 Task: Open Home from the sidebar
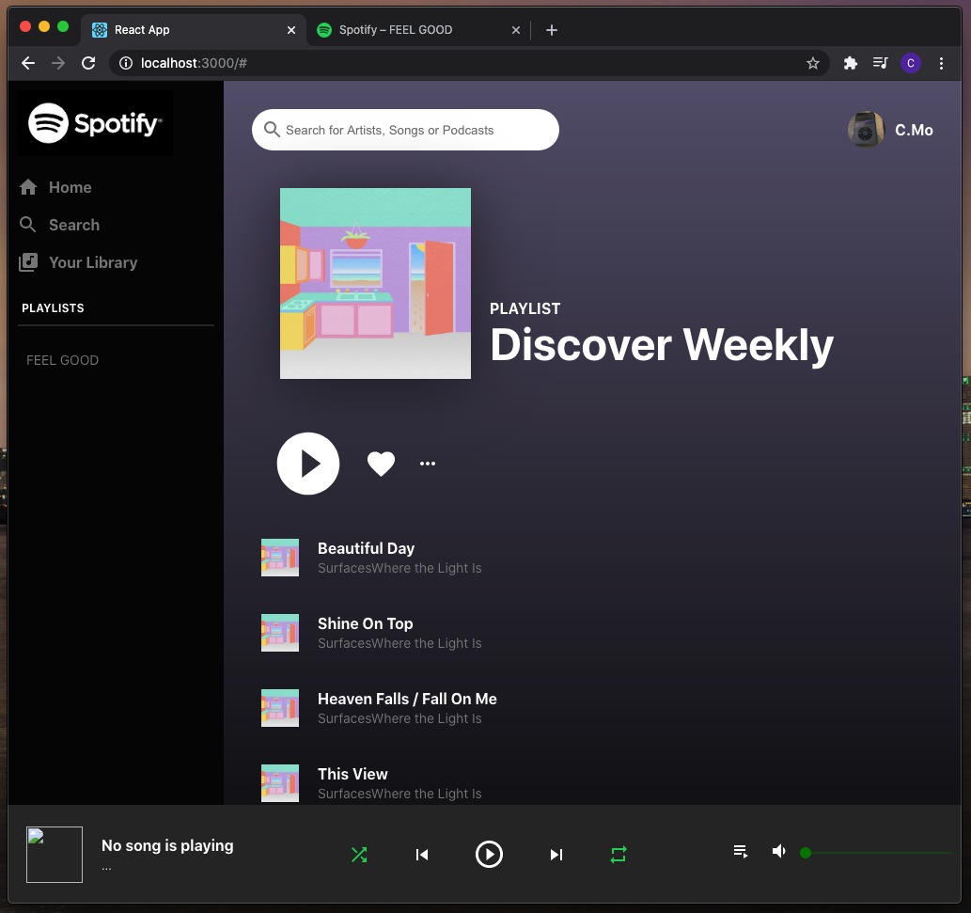tap(55, 187)
